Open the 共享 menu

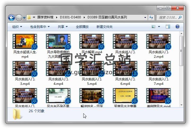63,27
